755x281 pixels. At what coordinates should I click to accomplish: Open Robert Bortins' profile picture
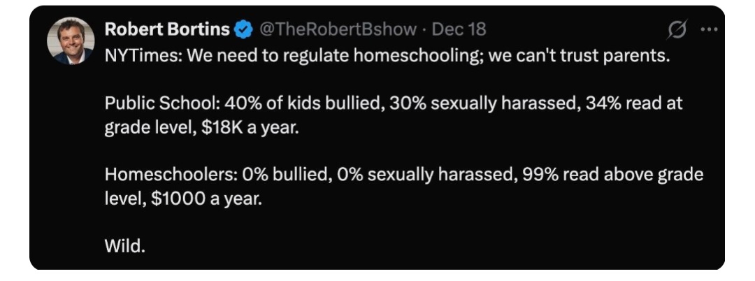point(70,41)
